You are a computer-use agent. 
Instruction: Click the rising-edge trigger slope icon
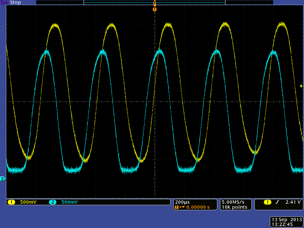[277, 202]
